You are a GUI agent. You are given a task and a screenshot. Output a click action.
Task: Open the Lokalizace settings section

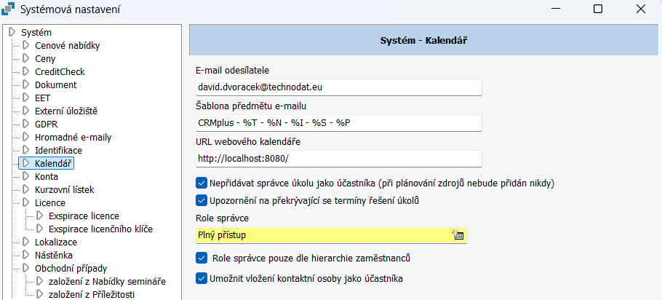(56, 242)
